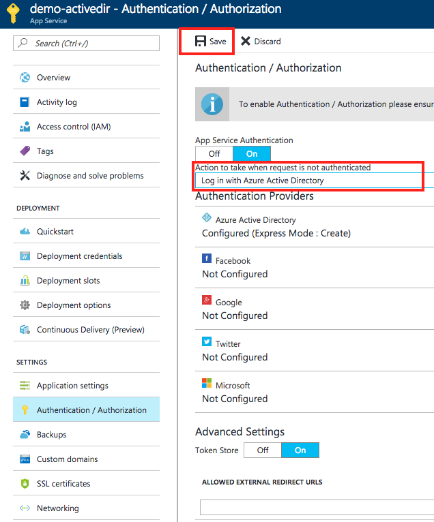Open the Activity log menu item
This screenshot has width=434, height=522.
pyautogui.click(x=87, y=102)
